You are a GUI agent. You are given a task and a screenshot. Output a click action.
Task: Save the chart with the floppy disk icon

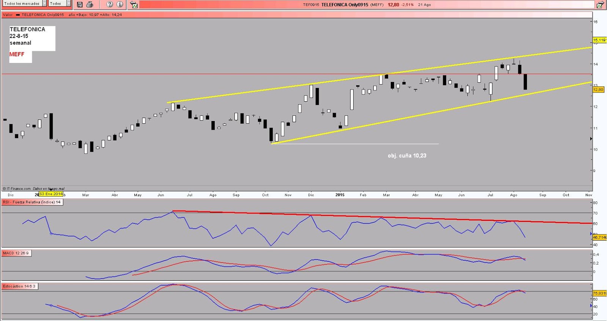(80, 5)
